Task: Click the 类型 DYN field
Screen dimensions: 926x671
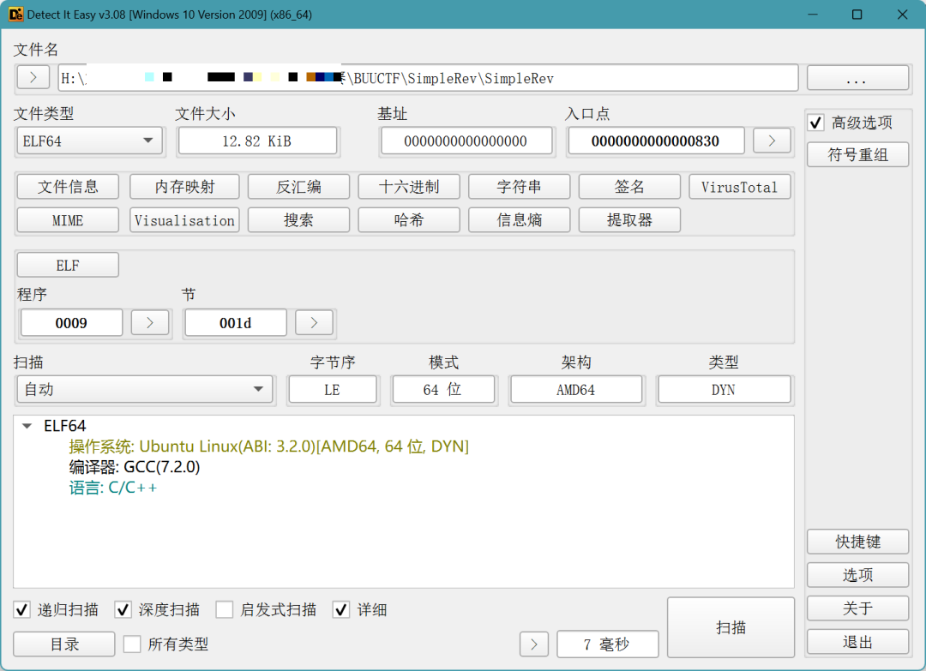Action: point(724,390)
